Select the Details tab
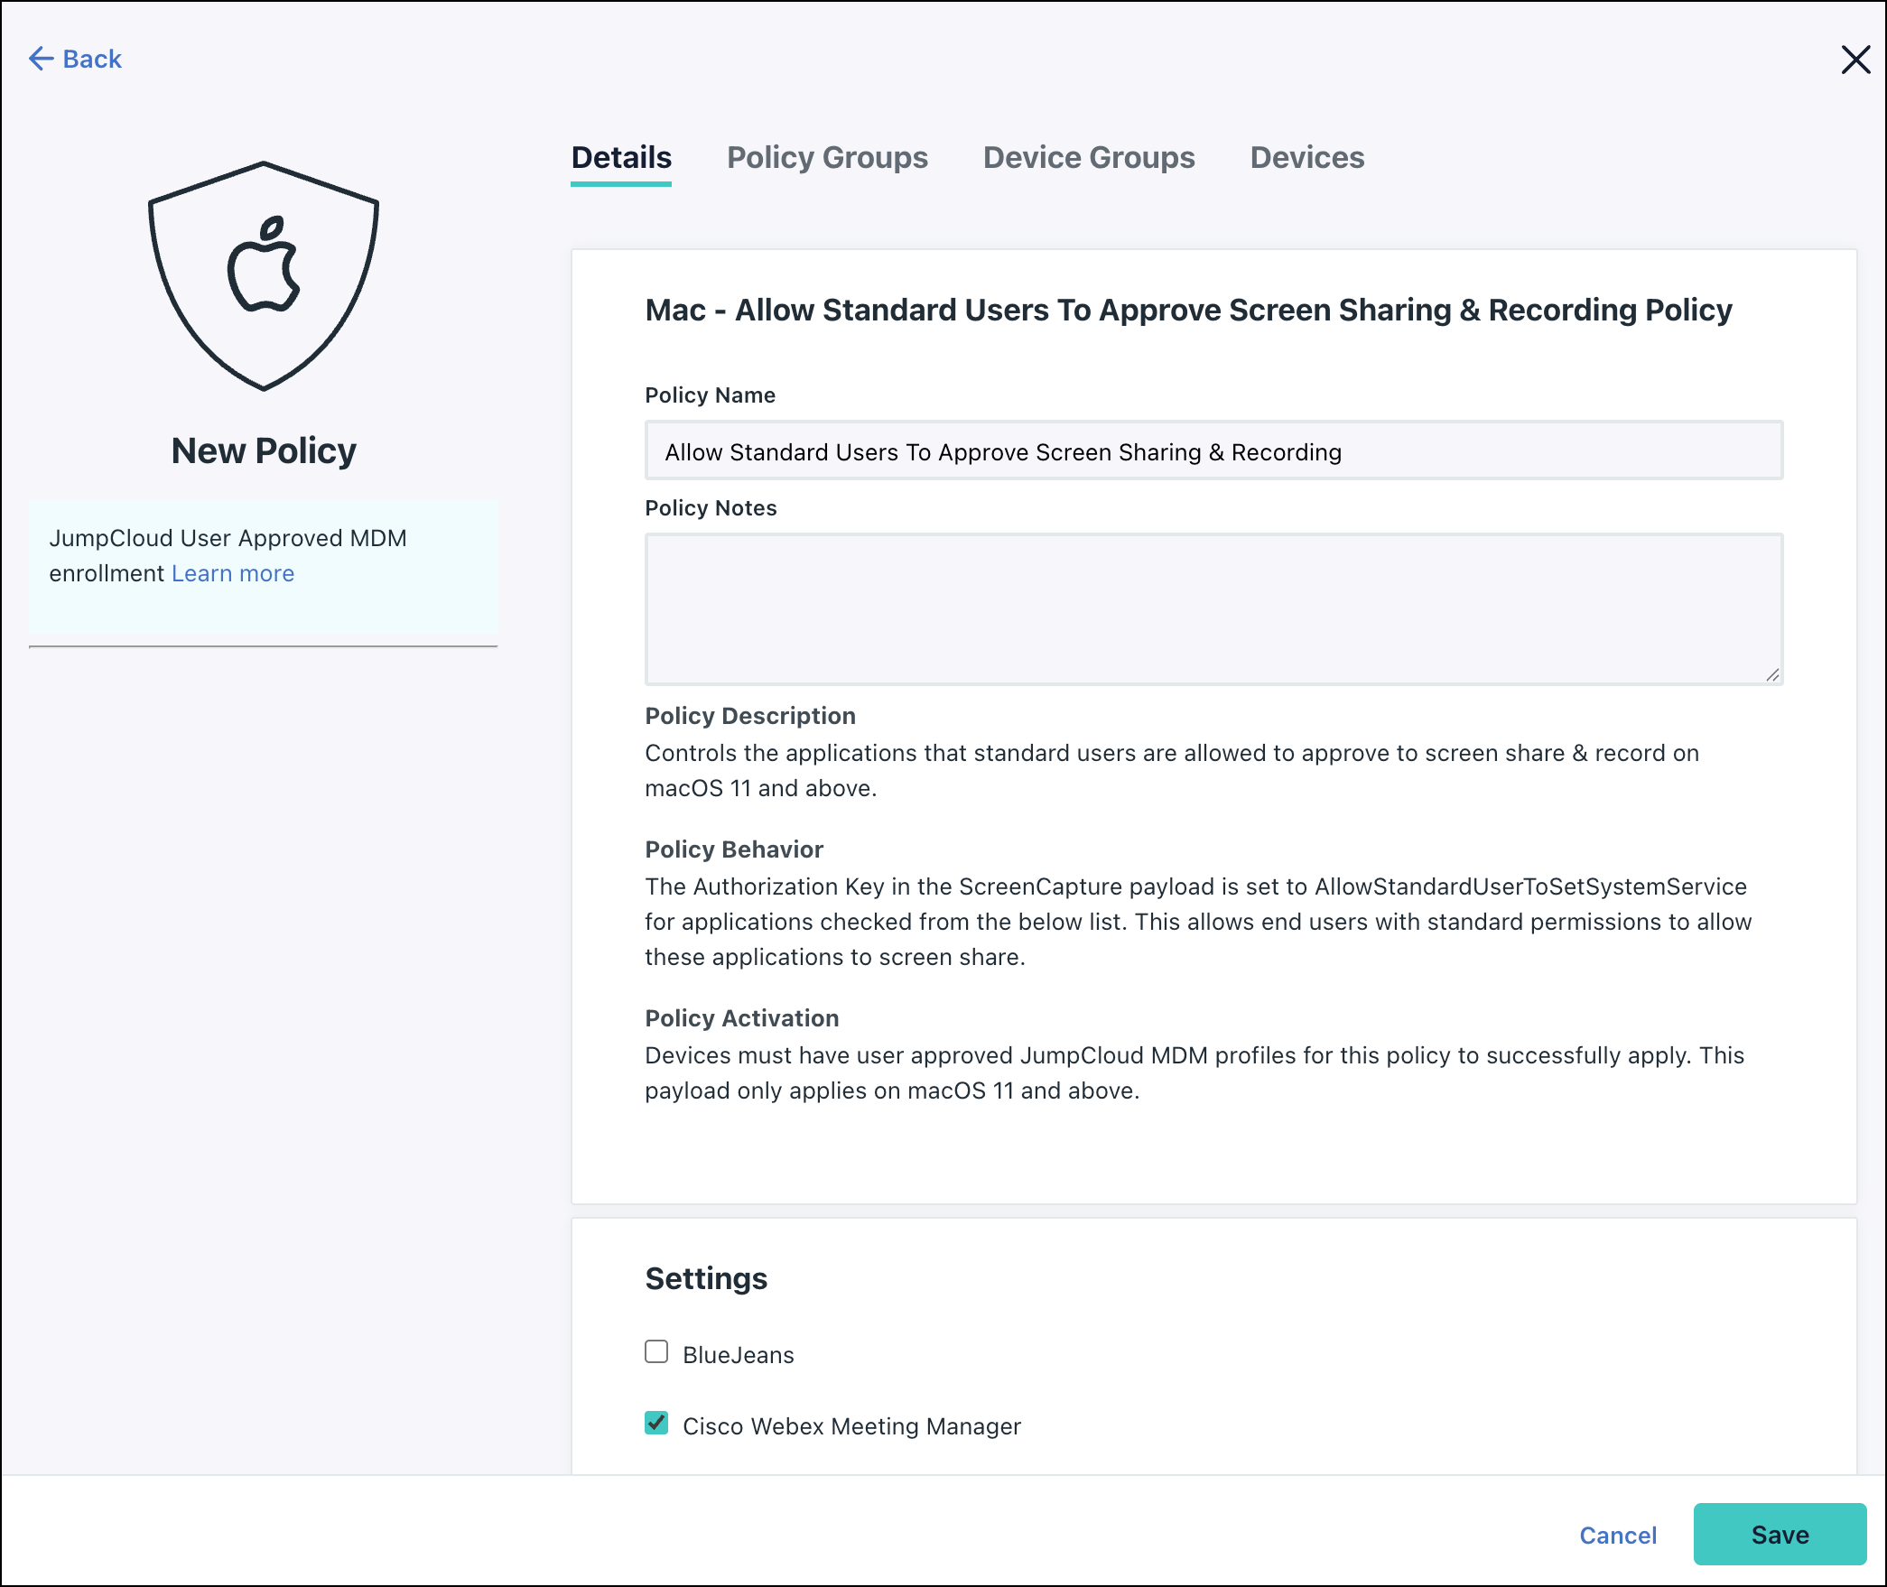The height and width of the screenshot is (1587, 1887). pos(621,158)
